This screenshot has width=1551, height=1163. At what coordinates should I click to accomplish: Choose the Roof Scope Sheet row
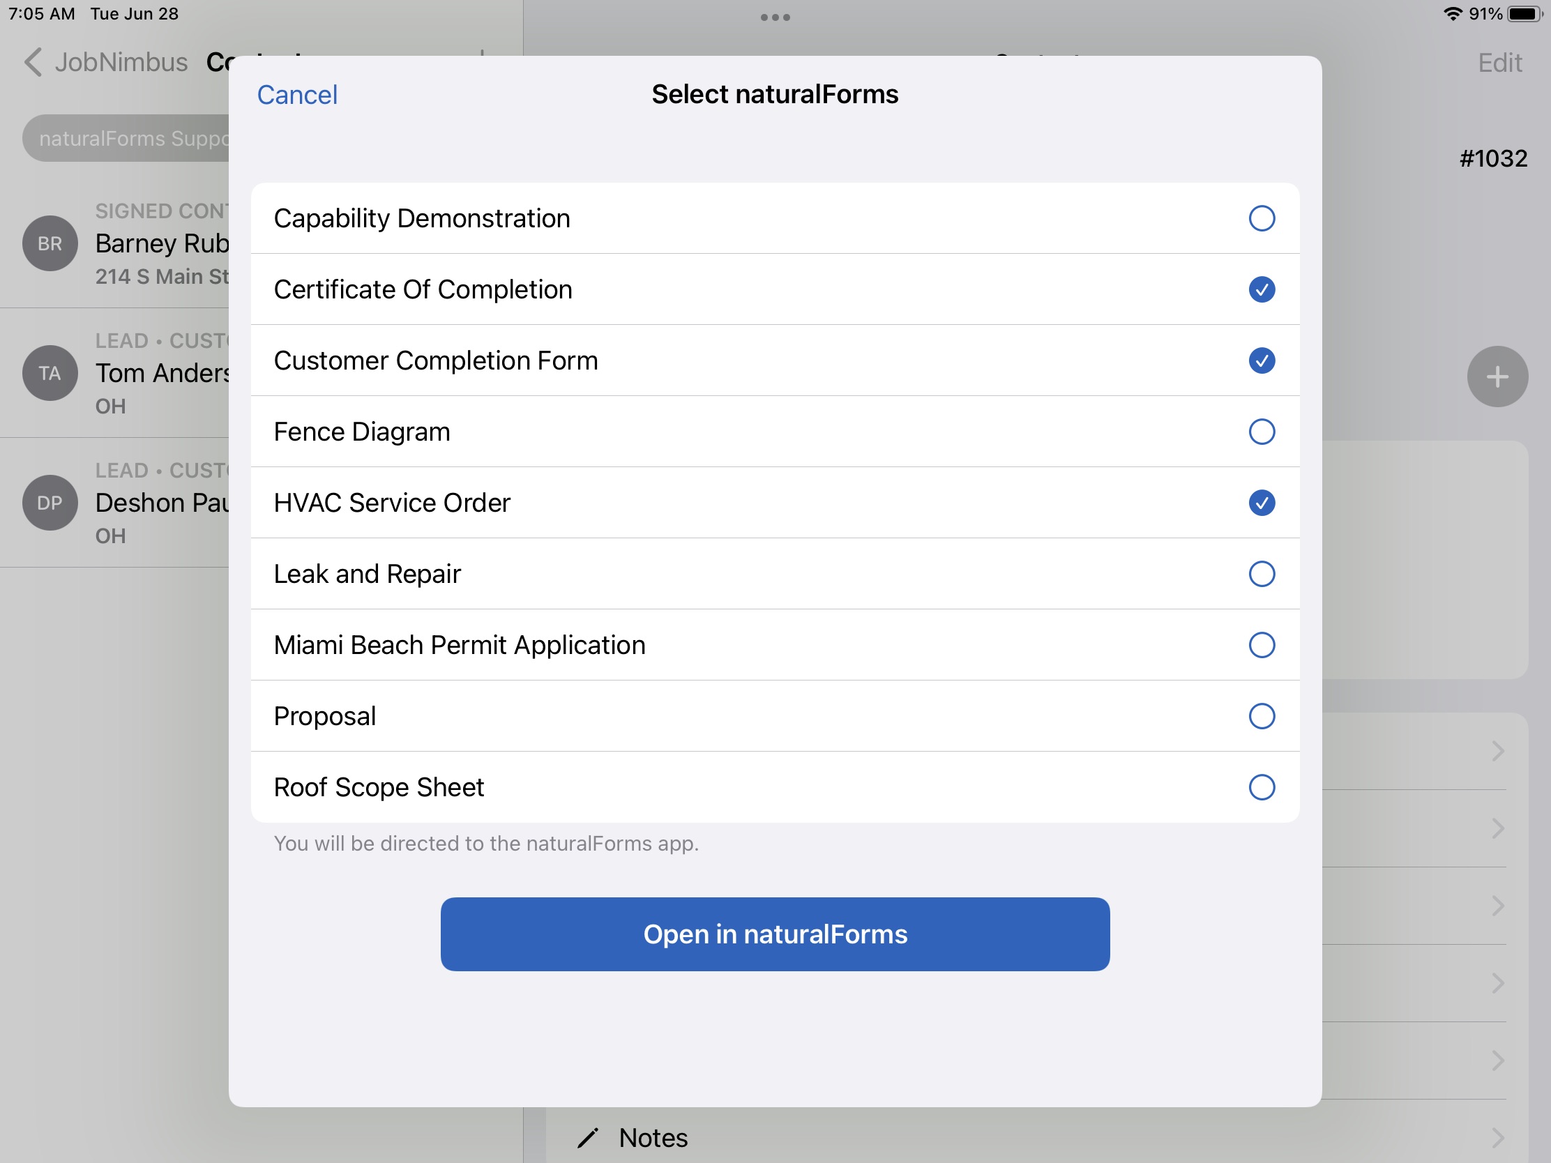(775, 787)
